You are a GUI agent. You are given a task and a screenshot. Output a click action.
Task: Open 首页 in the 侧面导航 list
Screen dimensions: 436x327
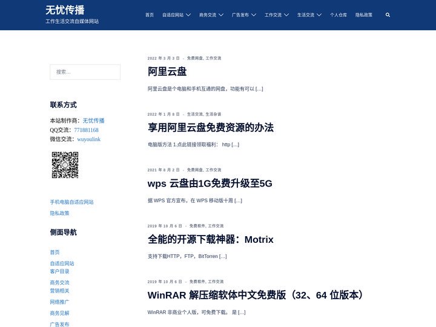click(54, 252)
